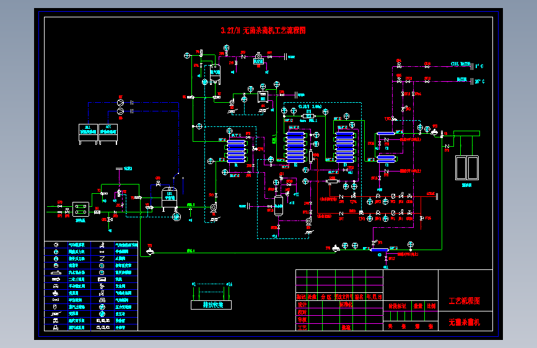Select the COOL WATER inlet label
The height and width of the screenshot is (348, 537).
[x=461, y=64]
